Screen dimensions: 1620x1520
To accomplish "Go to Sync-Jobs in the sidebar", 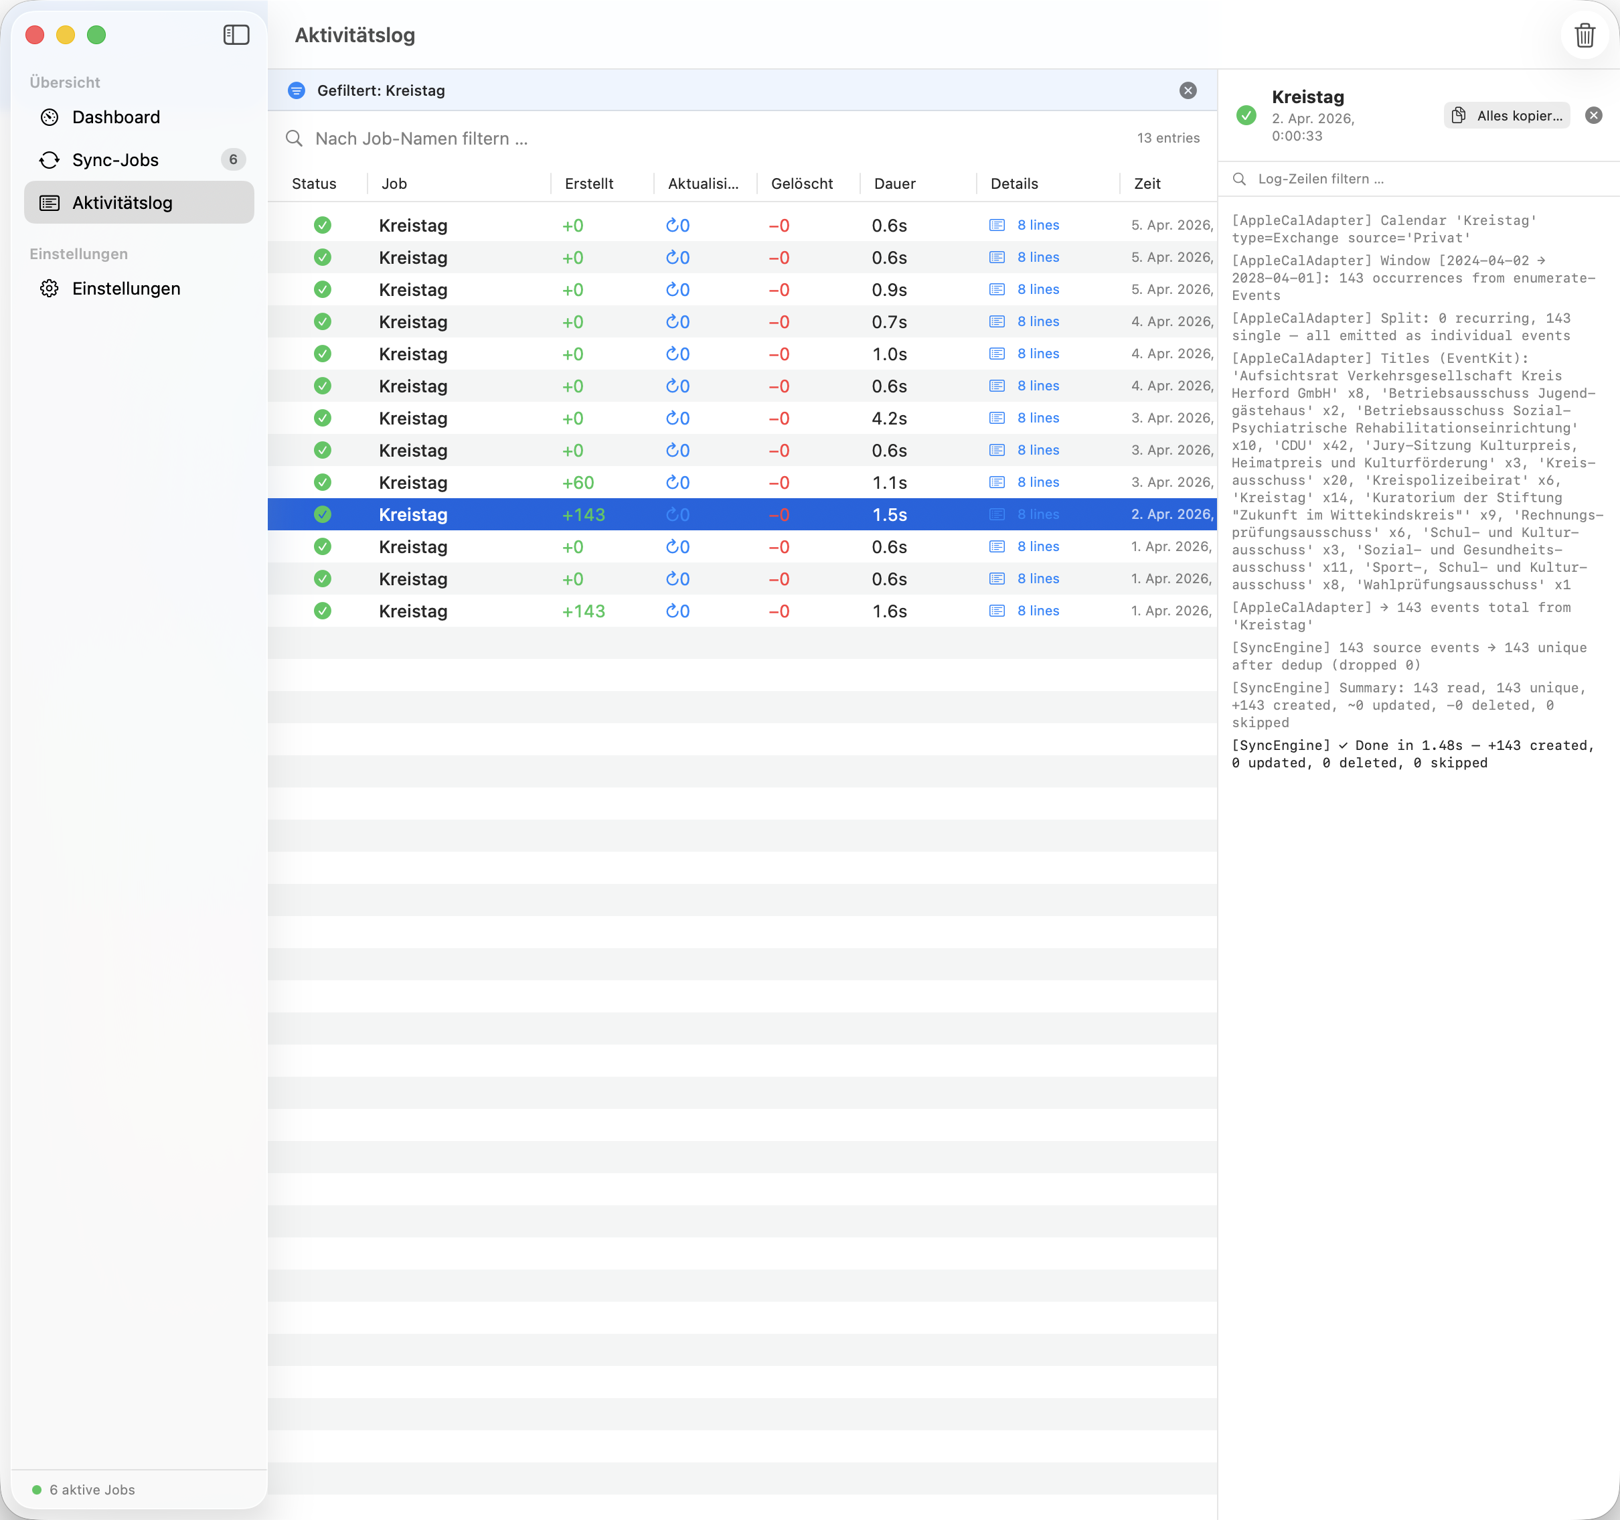I will (x=115, y=161).
